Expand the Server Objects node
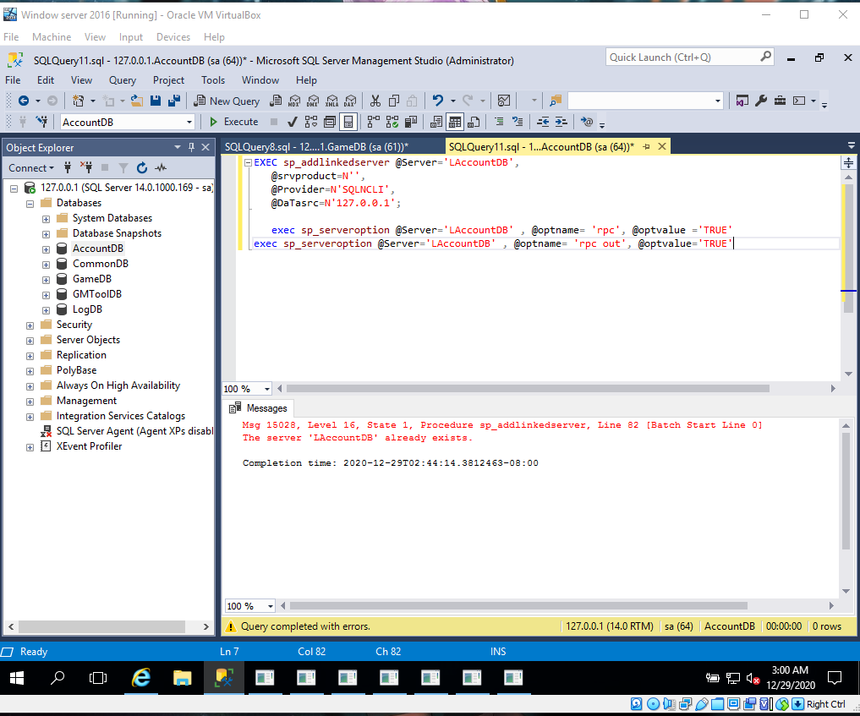Screen dimensions: 860x716 30,341
